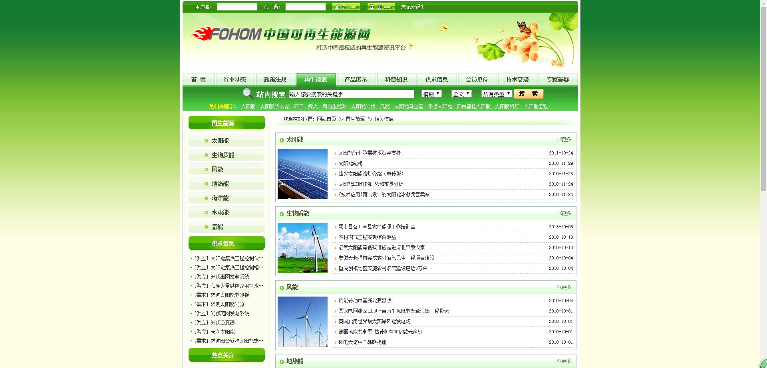Image resolution: width=767 pixels, height=368 pixels.
Task: Open the wind turbine crane thumbnail
Action: pyautogui.click(x=302, y=248)
